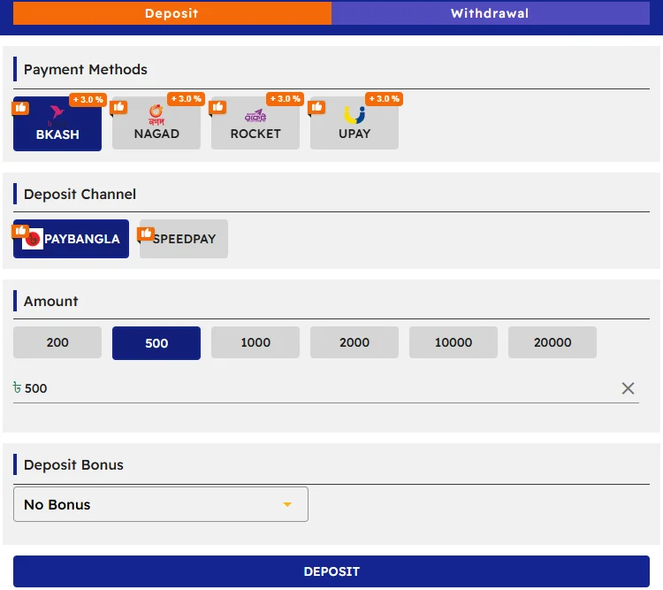Click +3.0% bonus tag on ROCKET

click(x=286, y=98)
